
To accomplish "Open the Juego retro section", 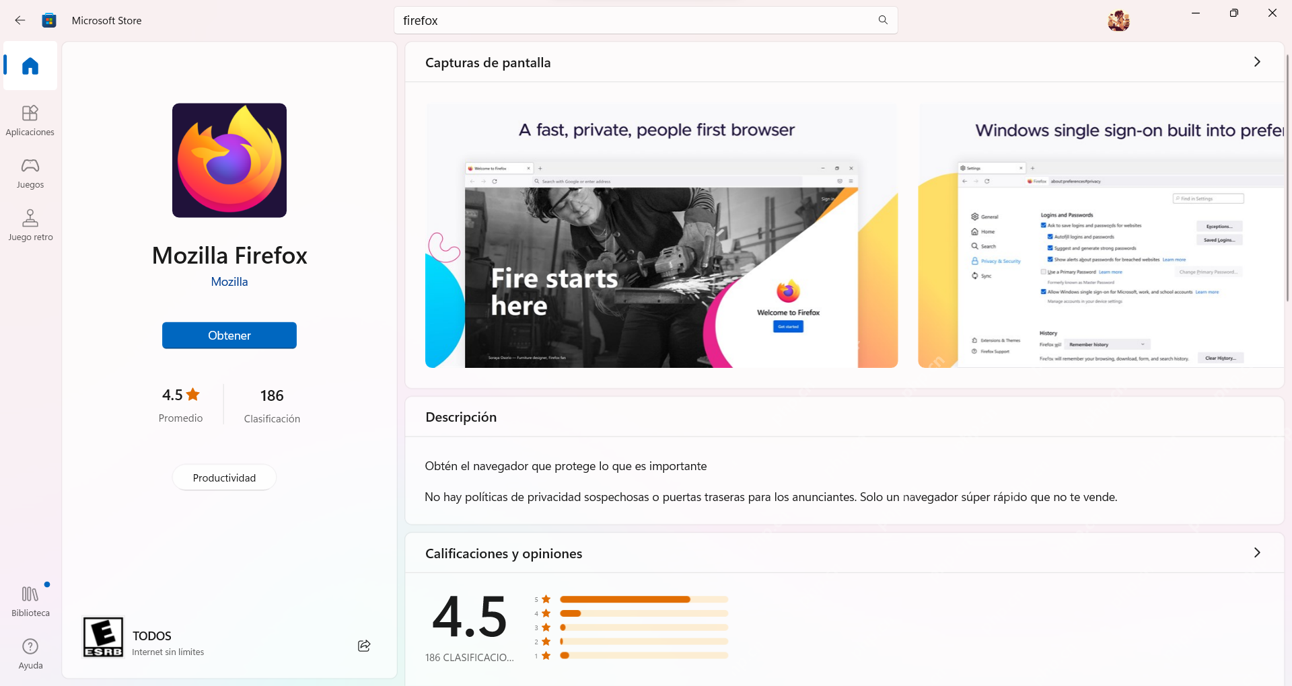I will coord(30,225).
